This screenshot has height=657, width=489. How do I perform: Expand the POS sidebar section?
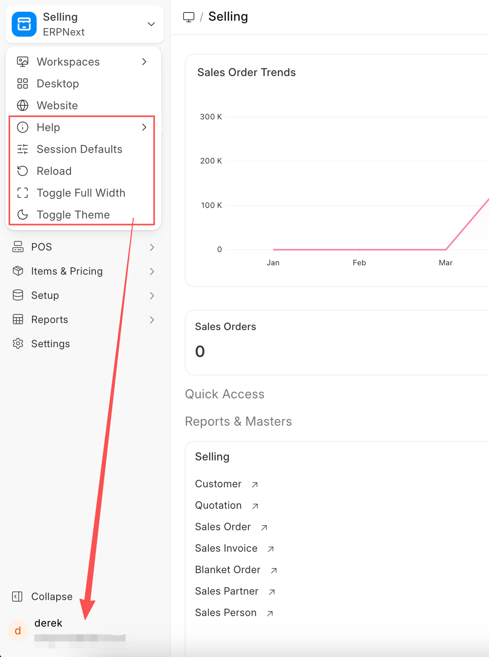pyautogui.click(x=152, y=247)
